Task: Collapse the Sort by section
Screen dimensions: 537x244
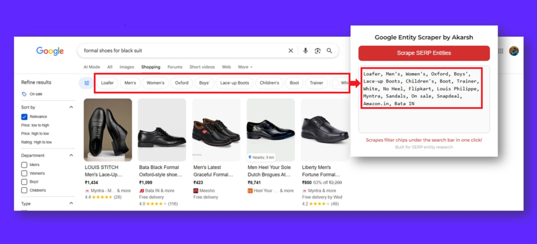Action: (x=71, y=107)
